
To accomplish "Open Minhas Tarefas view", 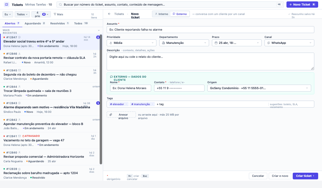I will click(x=38, y=5).
